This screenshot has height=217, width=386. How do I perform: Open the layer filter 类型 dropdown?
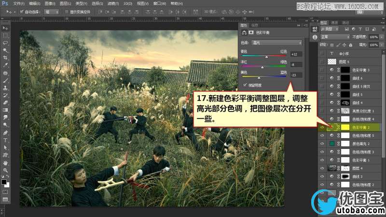pyautogui.click(x=330, y=29)
